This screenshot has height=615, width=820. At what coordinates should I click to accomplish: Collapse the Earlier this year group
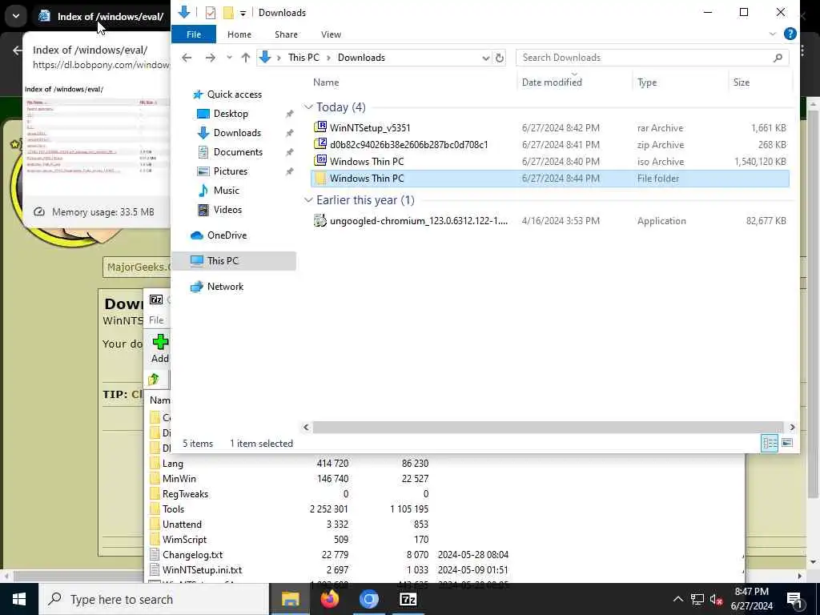[x=308, y=200]
